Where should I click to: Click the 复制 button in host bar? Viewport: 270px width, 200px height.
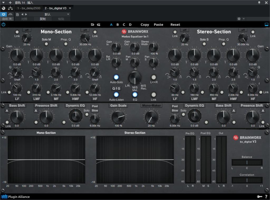43,19
